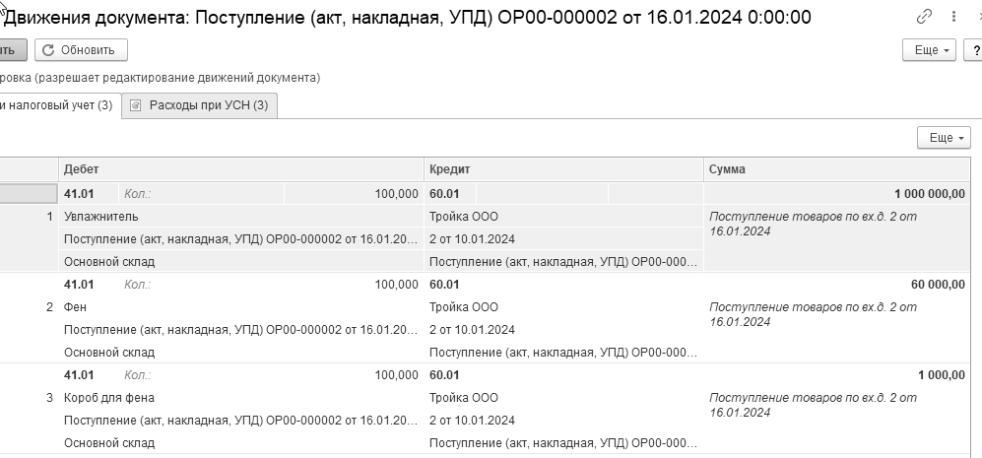Open the table Еще dropdown menu
The image size is (982, 458).
click(x=944, y=137)
